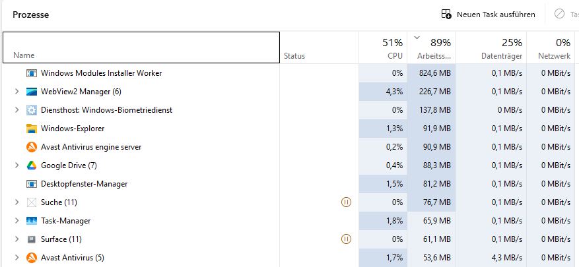579x267 pixels.
Task: Expand the WebView2 Manager process group
Action: [17, 92]
